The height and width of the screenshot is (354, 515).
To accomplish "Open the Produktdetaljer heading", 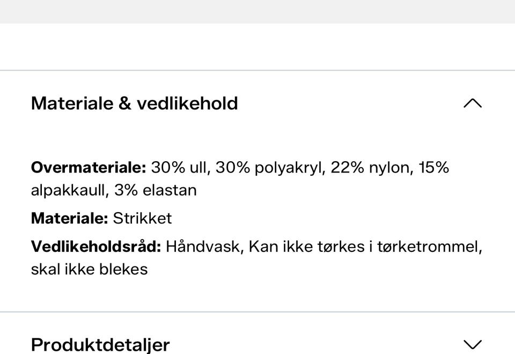I will point(100,344).
